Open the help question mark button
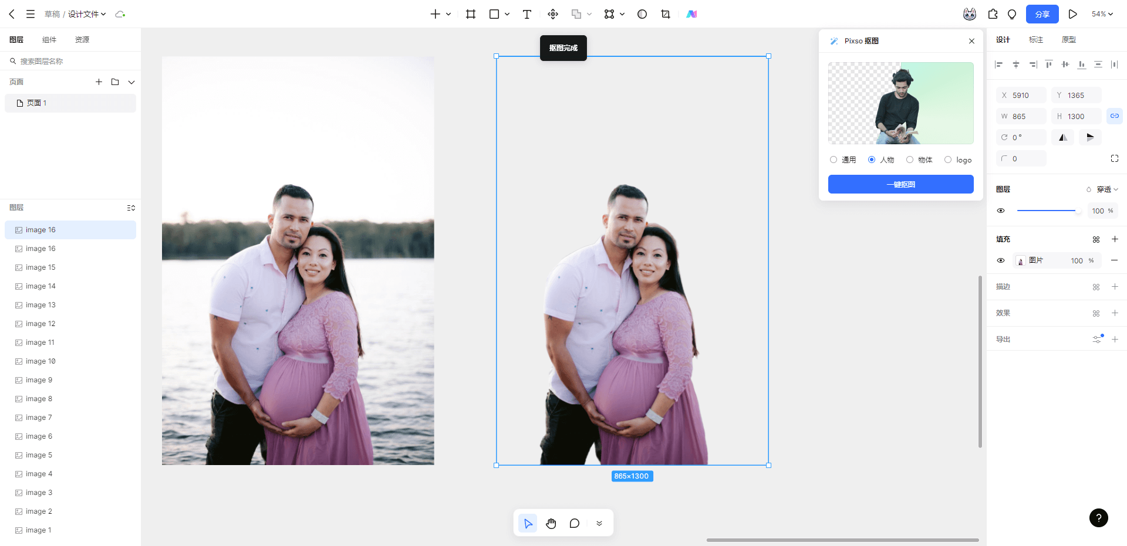This screenshot has width=1127, height=546. click(1098, 518)
